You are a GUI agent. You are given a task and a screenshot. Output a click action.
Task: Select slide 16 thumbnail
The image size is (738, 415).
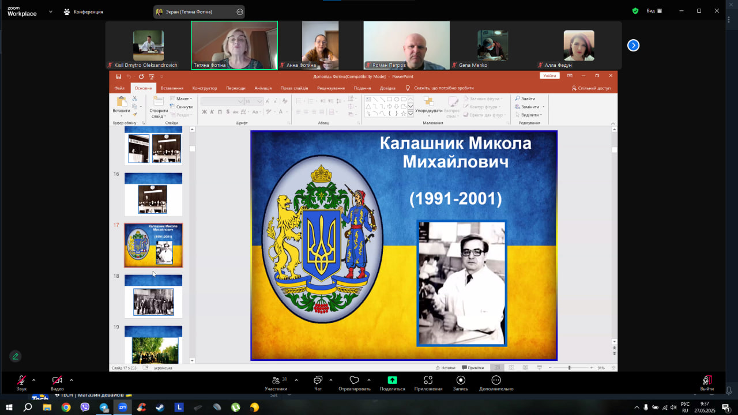coord(153,194)
